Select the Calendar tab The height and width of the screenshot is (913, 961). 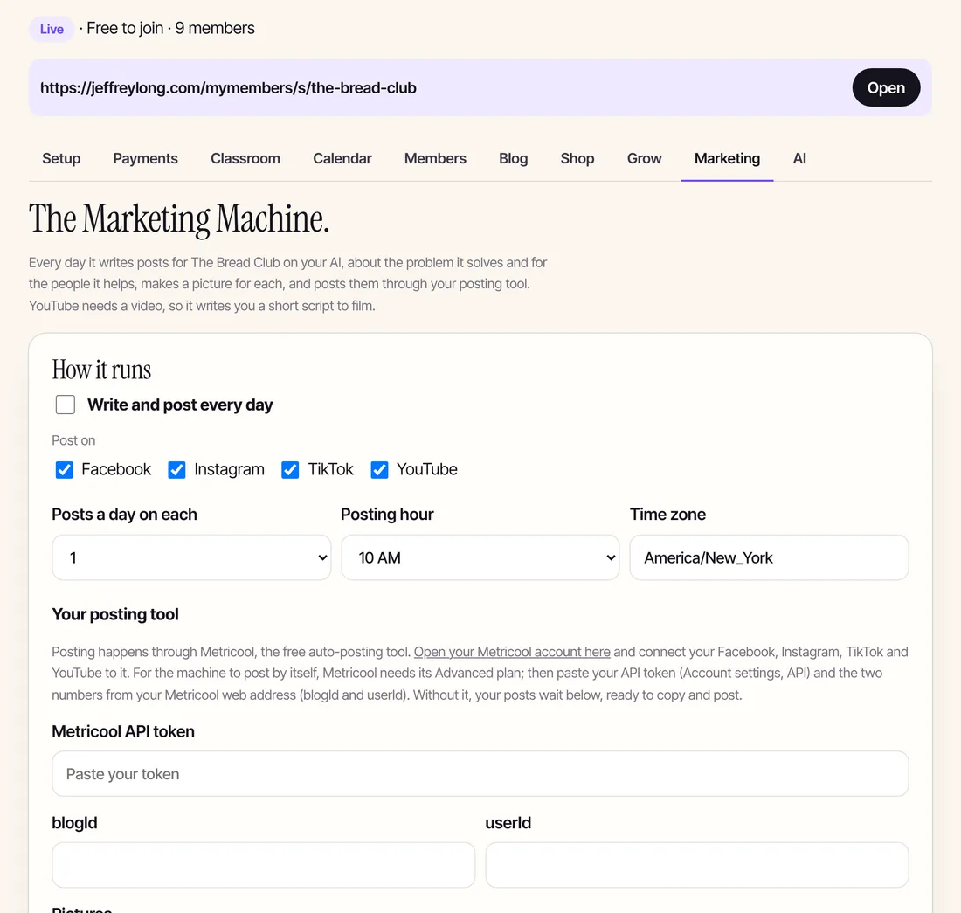coord(342,159)
